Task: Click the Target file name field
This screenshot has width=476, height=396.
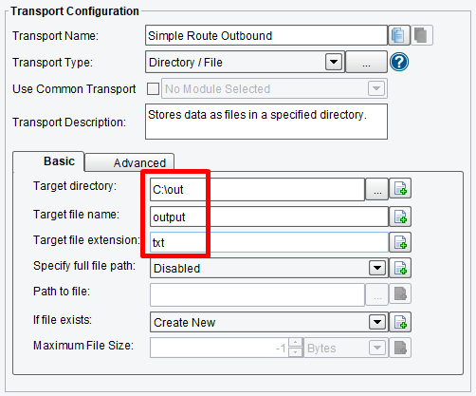Action: click(x=269, y=217)
